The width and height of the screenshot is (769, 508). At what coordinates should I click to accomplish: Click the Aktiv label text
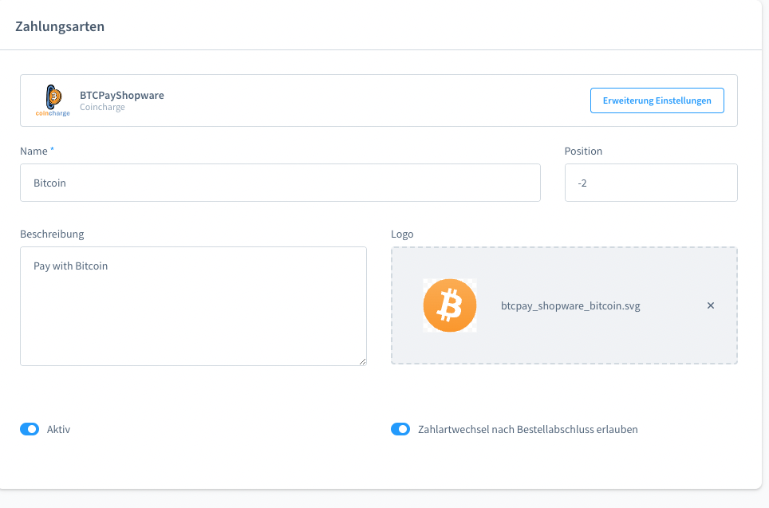pos(58,430)
